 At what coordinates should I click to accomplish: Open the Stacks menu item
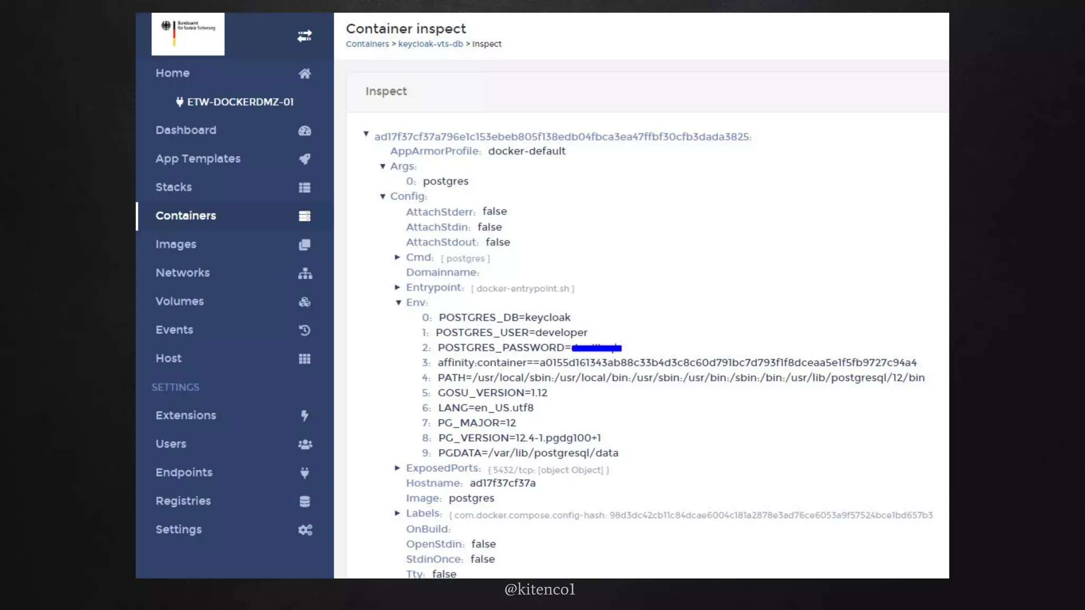point(174,187)
